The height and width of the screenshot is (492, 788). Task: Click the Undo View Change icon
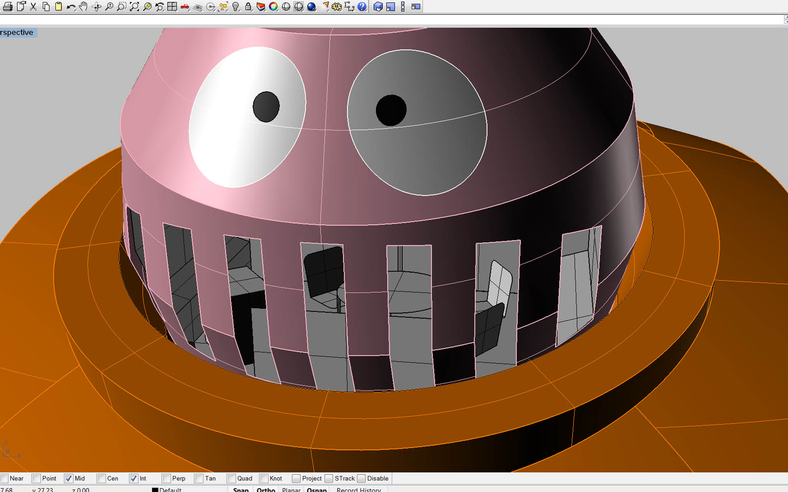160,7
